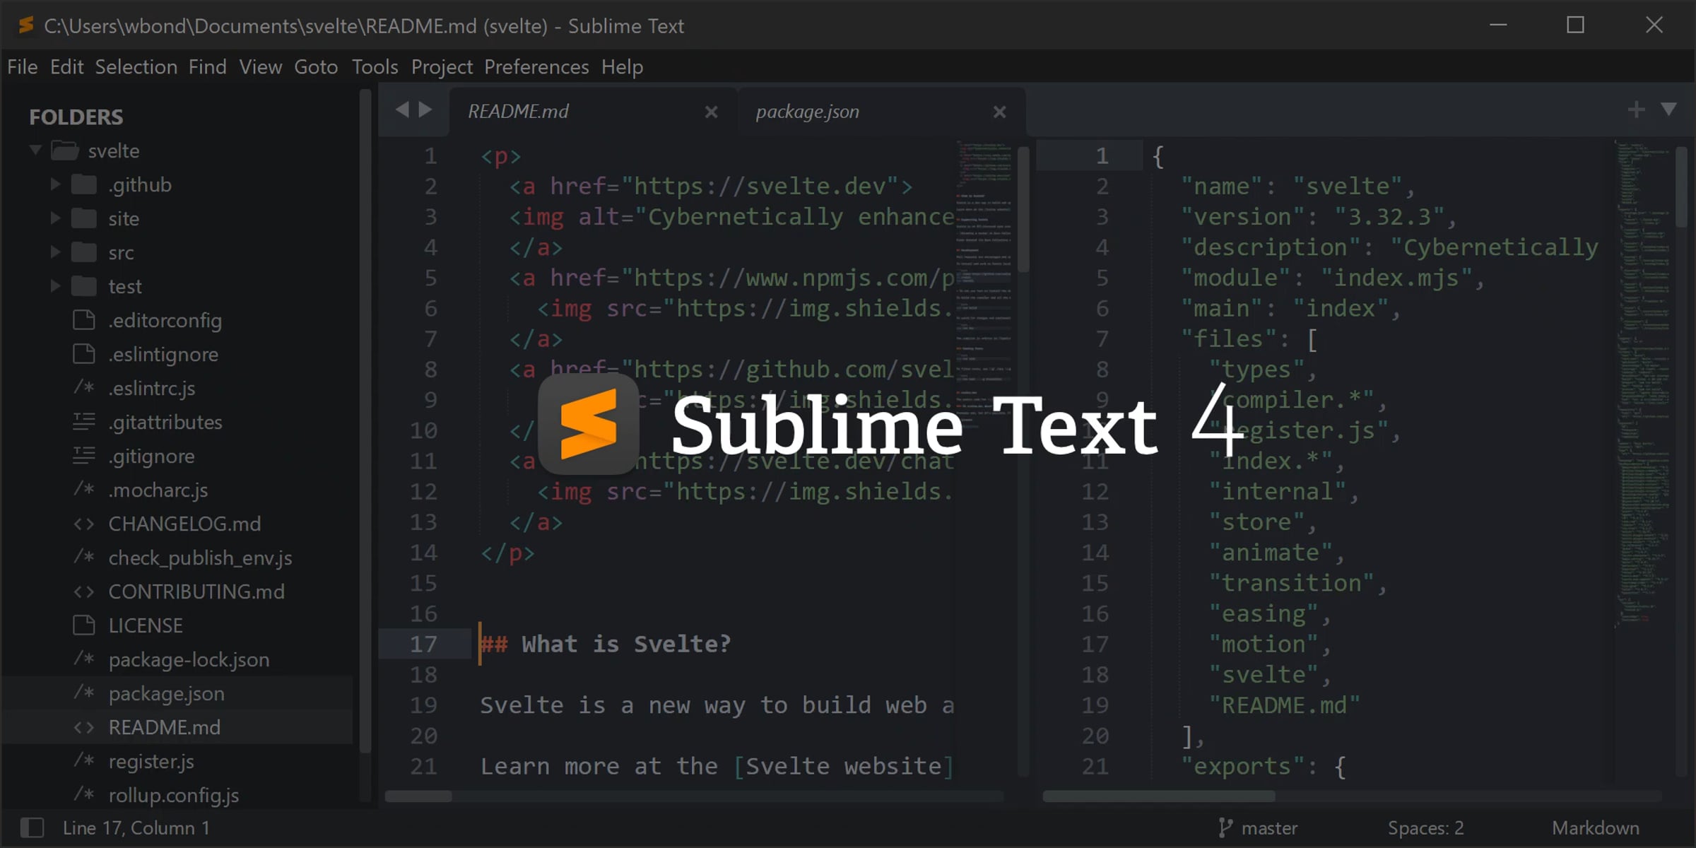
Task: Open the Goto menu
Action: [316, 67]
